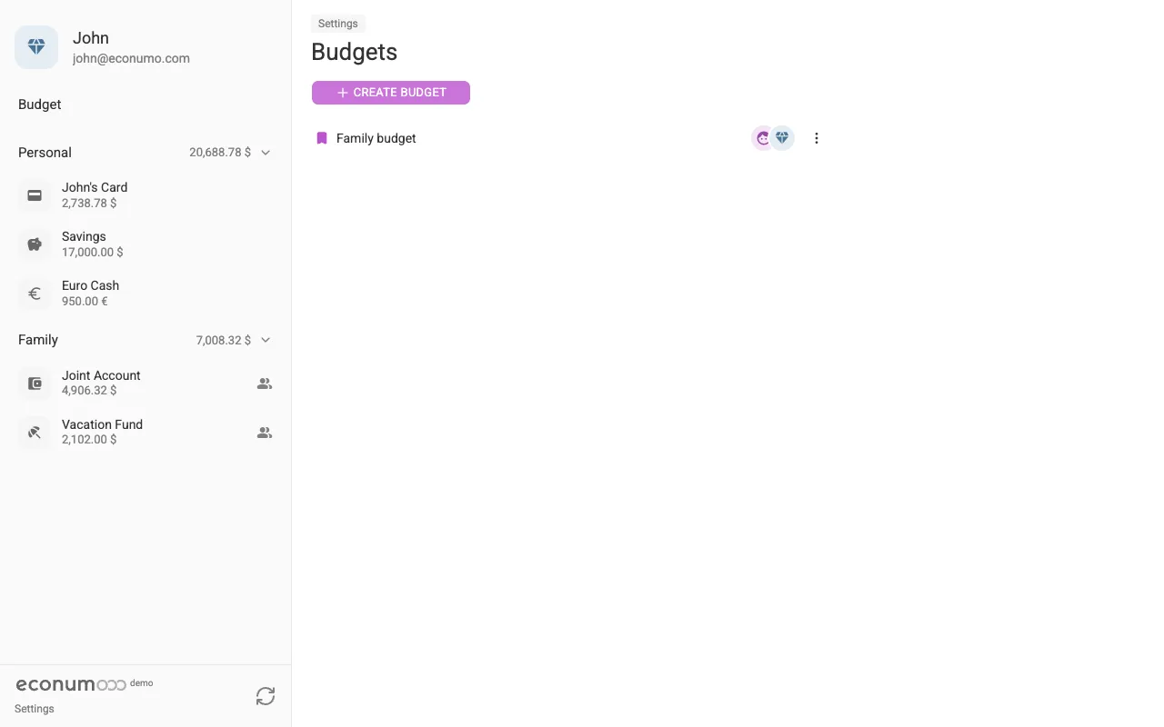Open the Family budget three-dot menu
1164x727 pixels.
click(x=817, y=138)
